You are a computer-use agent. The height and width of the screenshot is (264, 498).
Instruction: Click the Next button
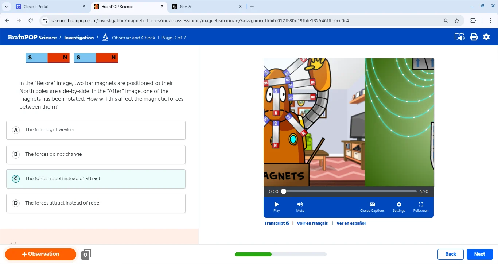coord(479,254)
